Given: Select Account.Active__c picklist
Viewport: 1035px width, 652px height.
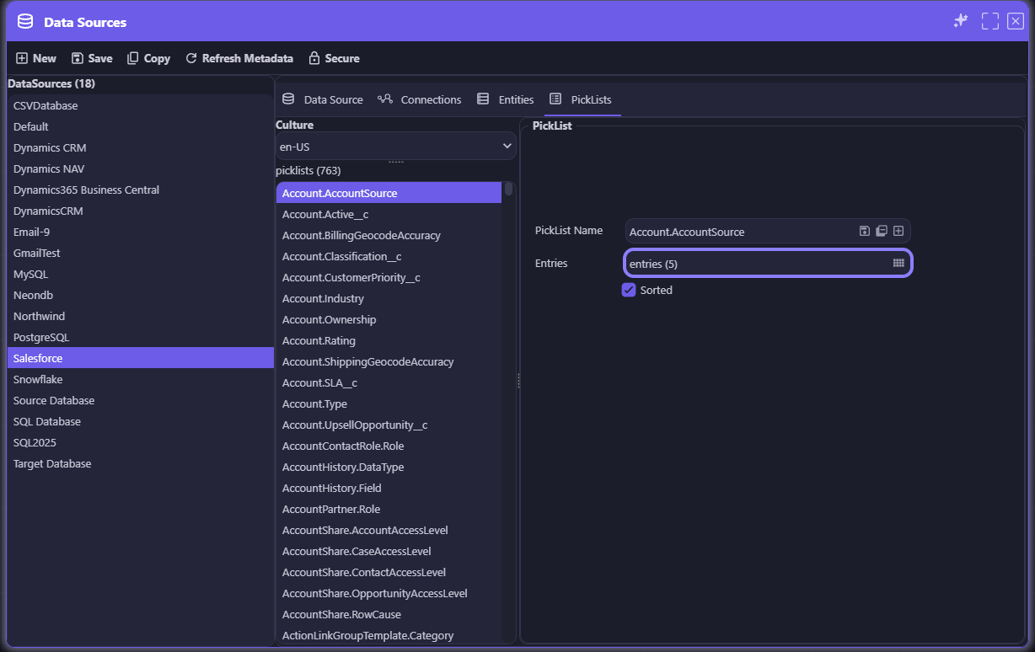Looking at the screenshot, I should [x=389, y=214].
